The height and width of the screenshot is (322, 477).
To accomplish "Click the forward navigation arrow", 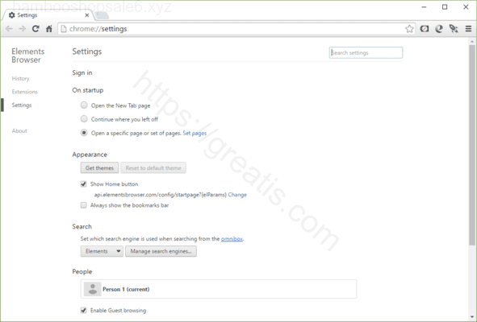I will point(23,29).
